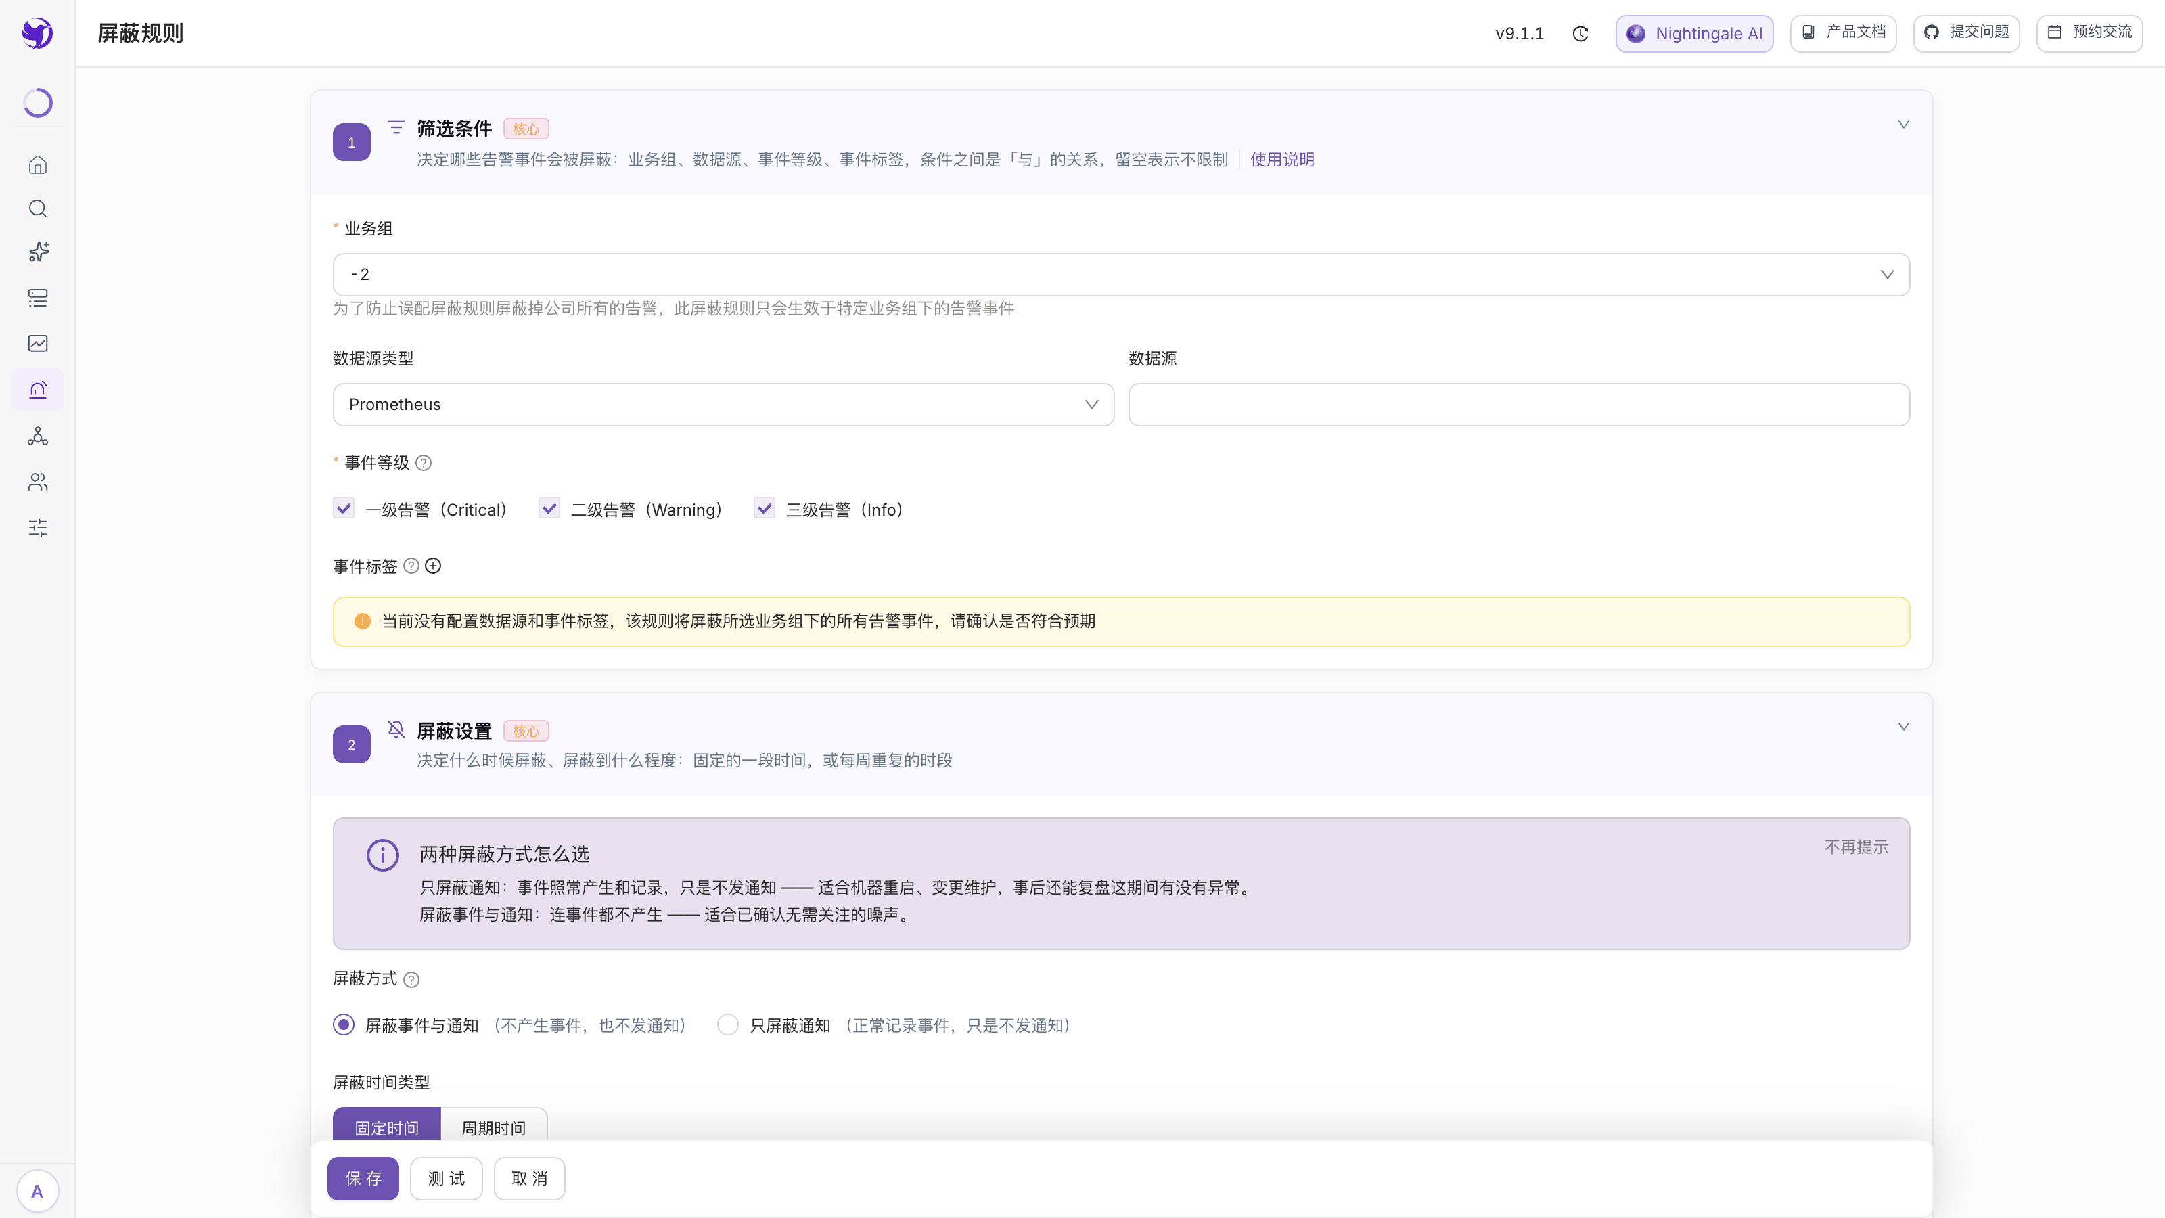2165x1218 pixels.
Task: Select 屏蔽事件与通知 radio option
Action: pyautogui.click(x=344, y=1024)
